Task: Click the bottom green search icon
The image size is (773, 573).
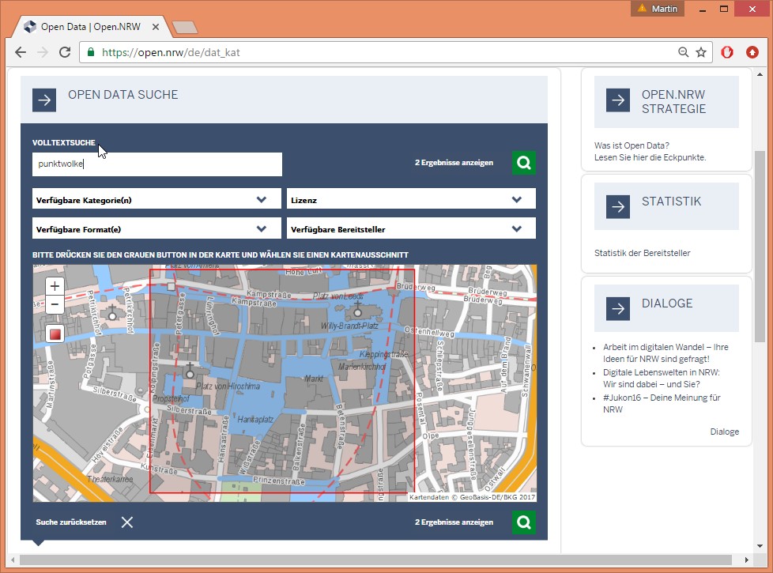Action: (x=523, y=522)
